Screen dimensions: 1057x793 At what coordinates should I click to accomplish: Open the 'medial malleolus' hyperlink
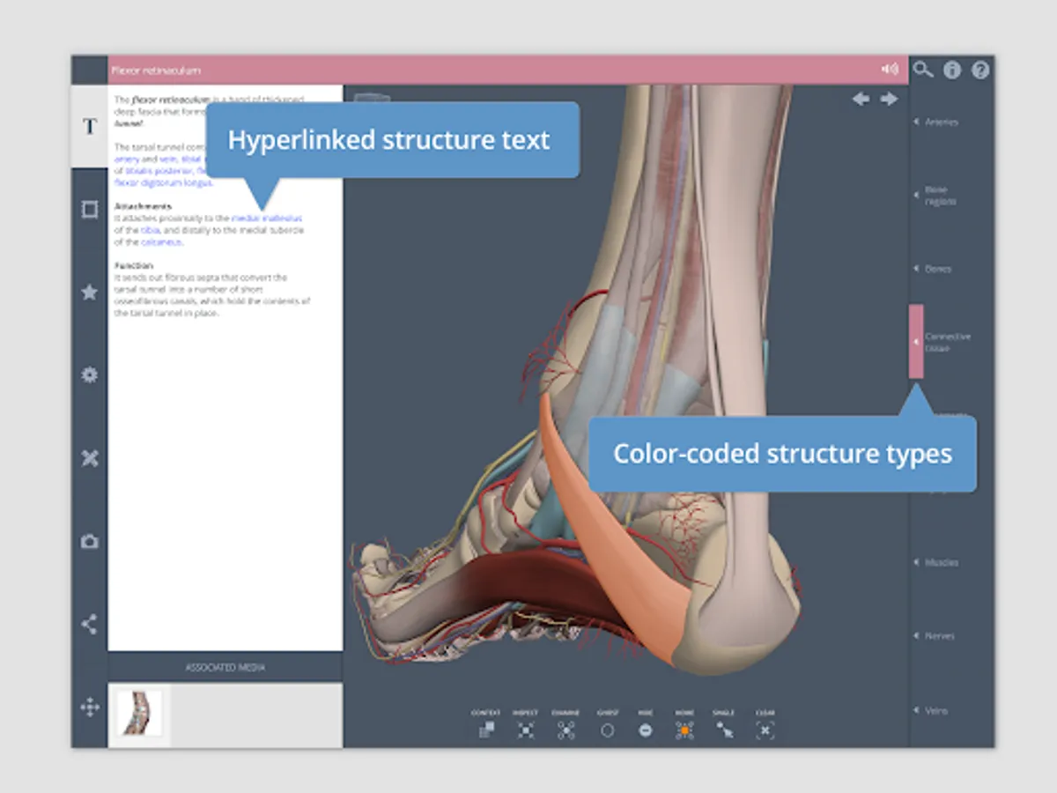click(267, 218)
